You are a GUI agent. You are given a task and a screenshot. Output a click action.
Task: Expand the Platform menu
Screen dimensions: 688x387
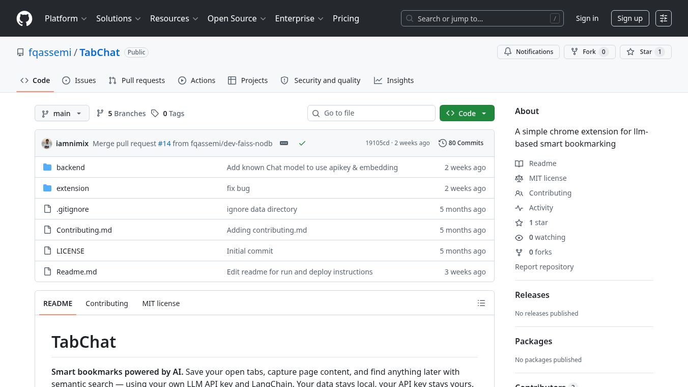click(66, 18)
